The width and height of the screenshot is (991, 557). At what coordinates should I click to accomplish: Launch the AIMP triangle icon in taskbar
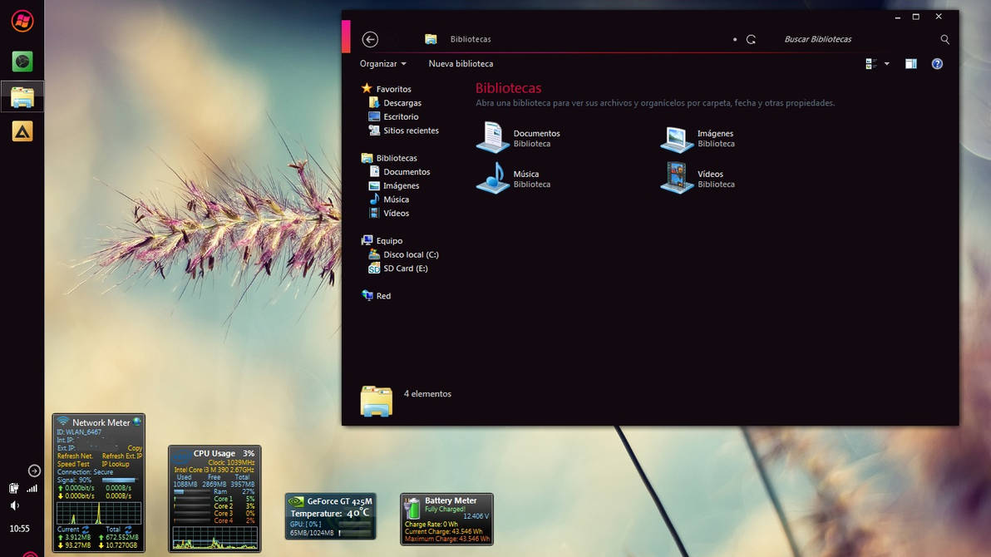[x=22, y=131]
